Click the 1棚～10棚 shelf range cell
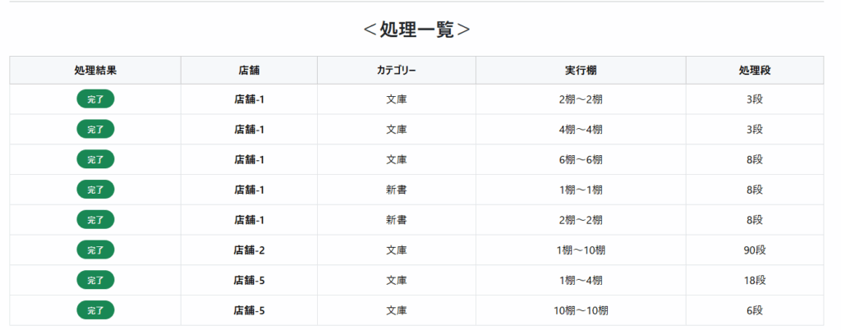The image size is (841, 330). coord(581,250)
